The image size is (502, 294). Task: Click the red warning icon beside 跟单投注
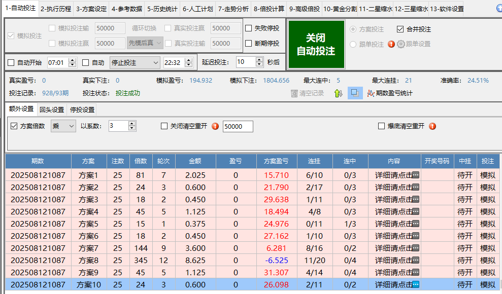(391, 44)
